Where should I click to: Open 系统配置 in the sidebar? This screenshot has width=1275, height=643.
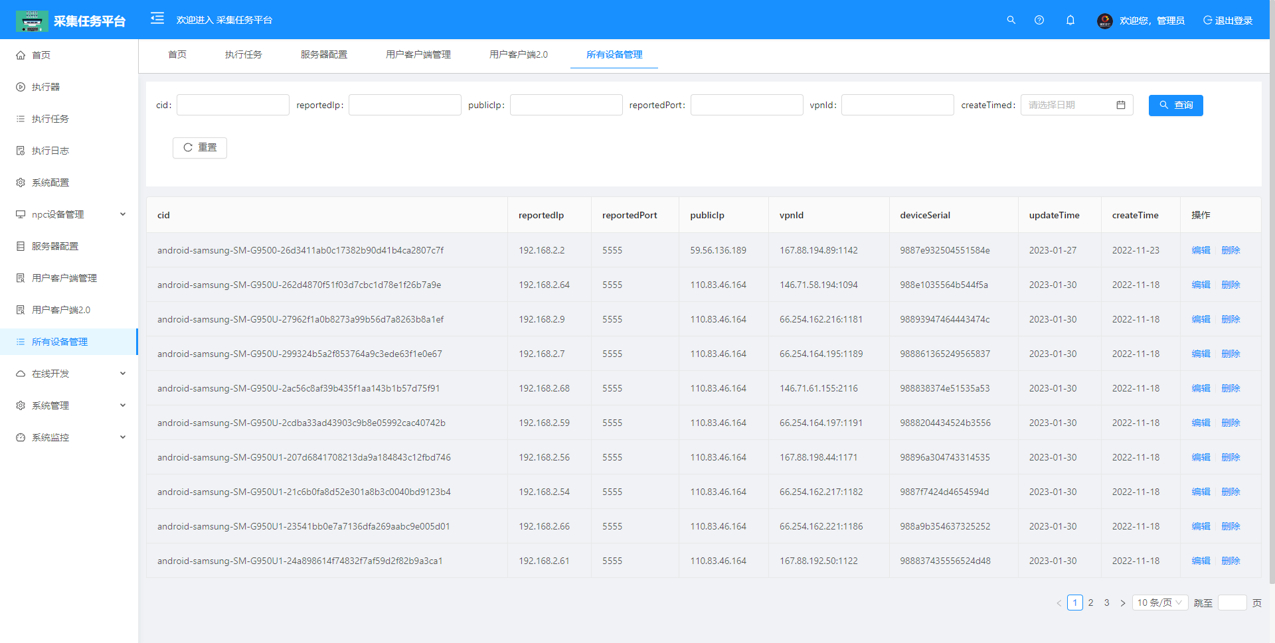point(69,182)
